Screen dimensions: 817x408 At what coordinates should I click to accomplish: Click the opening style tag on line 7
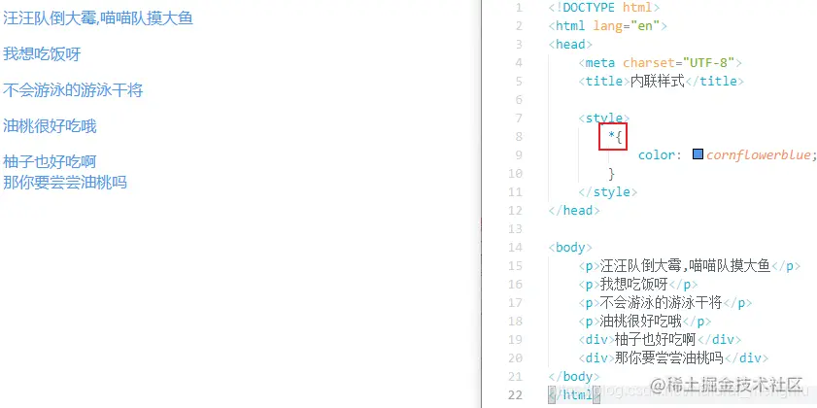(603, 118)
